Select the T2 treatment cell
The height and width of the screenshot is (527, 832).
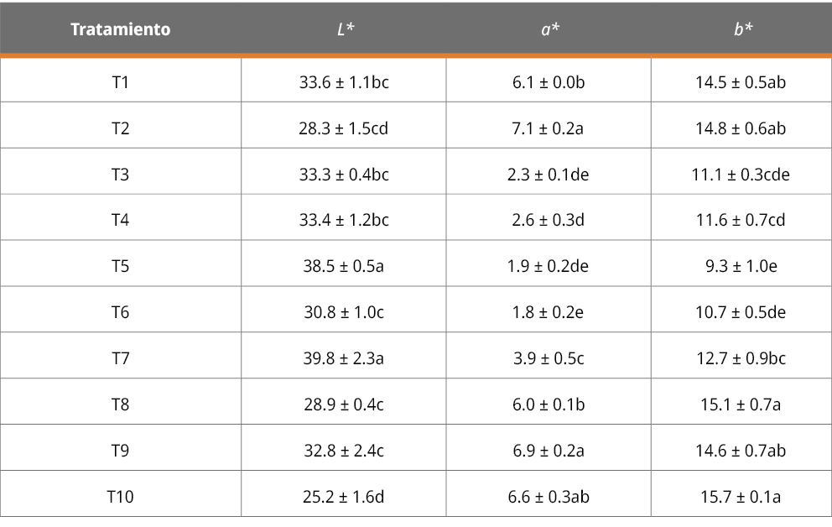[x=120, y=128]
